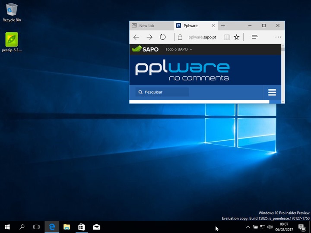Viewport: 311px width, 233px height.
Task: Toggle Reading view book icon
Action: [227, 37]
